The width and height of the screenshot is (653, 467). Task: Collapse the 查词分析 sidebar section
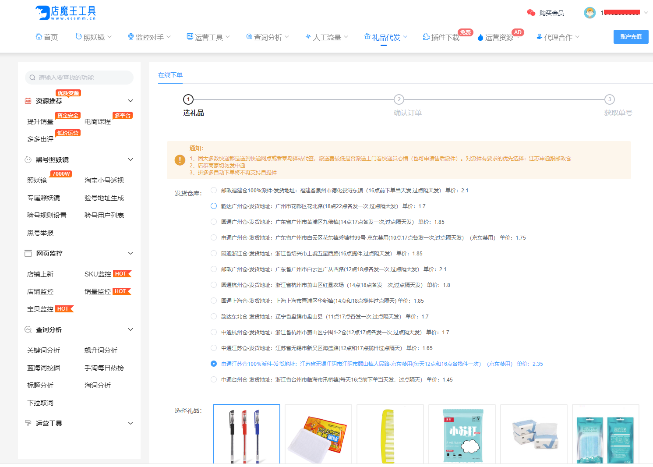[130, 329]
